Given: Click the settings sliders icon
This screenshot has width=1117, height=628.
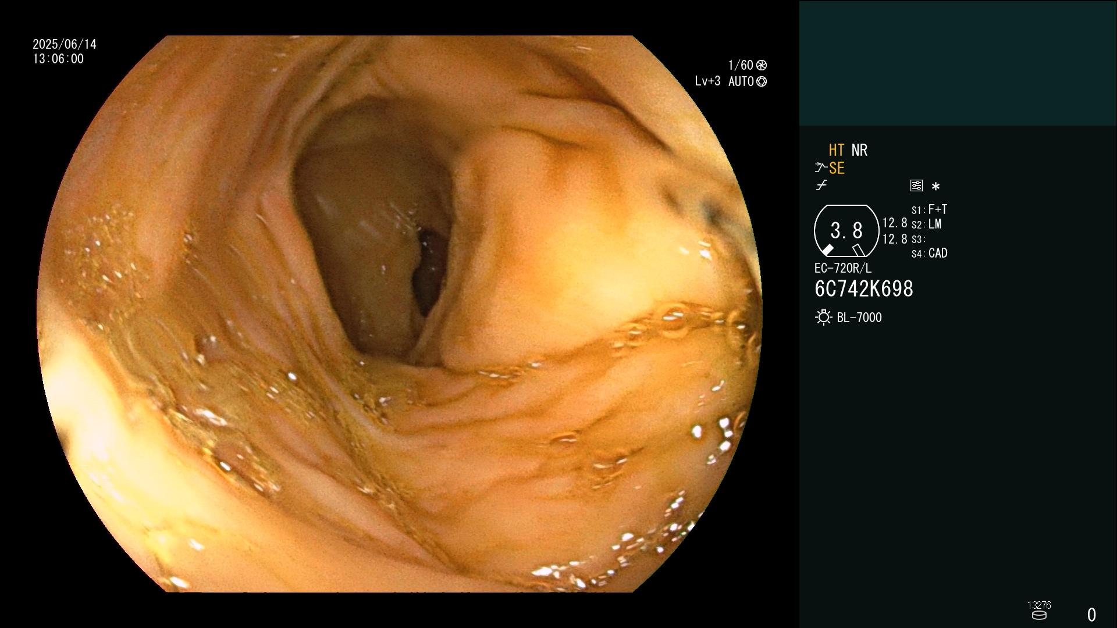Looking at the screenshot, I should click(x=916, y=185).
